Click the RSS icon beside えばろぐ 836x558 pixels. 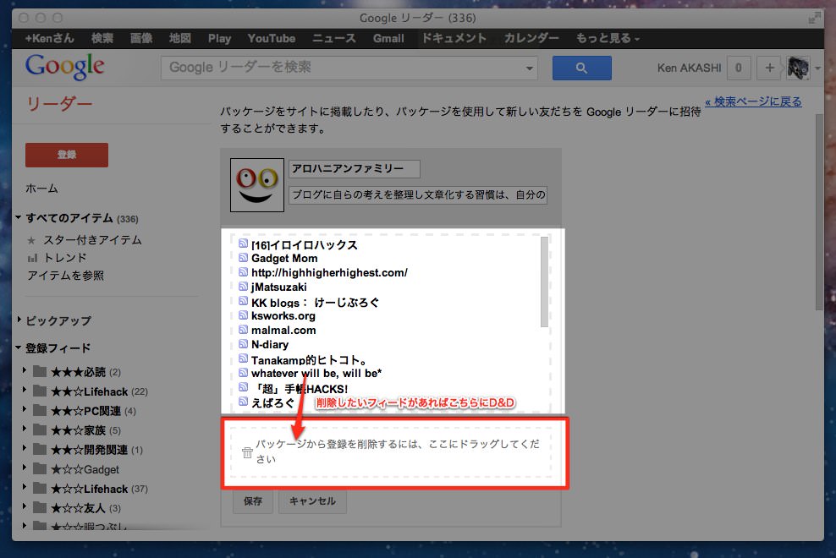(243, 402)
